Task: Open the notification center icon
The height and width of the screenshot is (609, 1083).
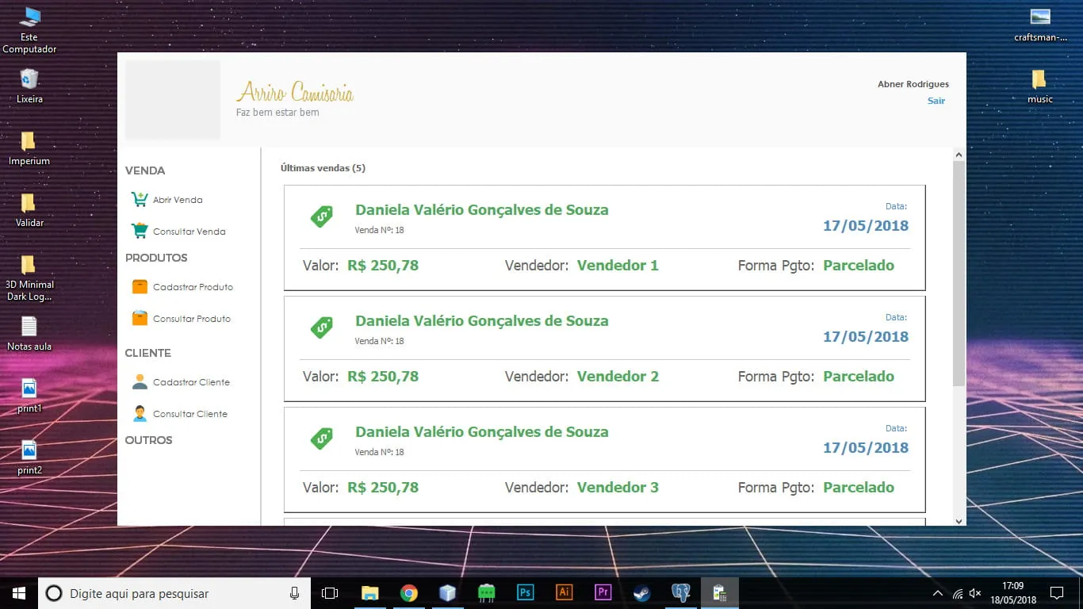Action: click(x=1056, y=593)
